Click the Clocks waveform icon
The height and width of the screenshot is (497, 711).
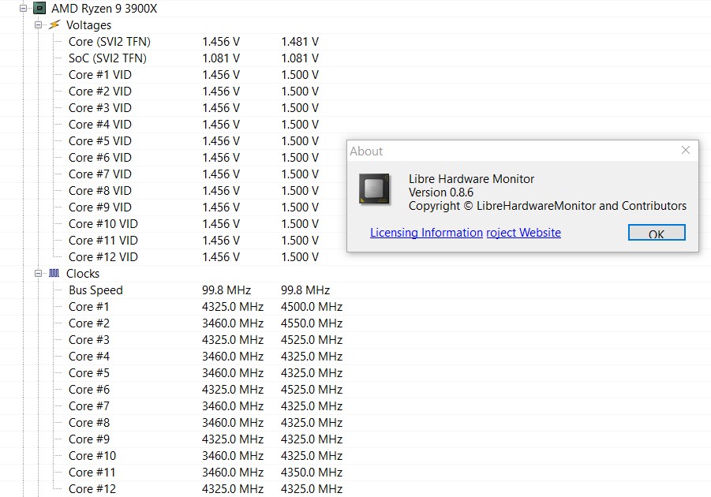[x=54, y=273]
